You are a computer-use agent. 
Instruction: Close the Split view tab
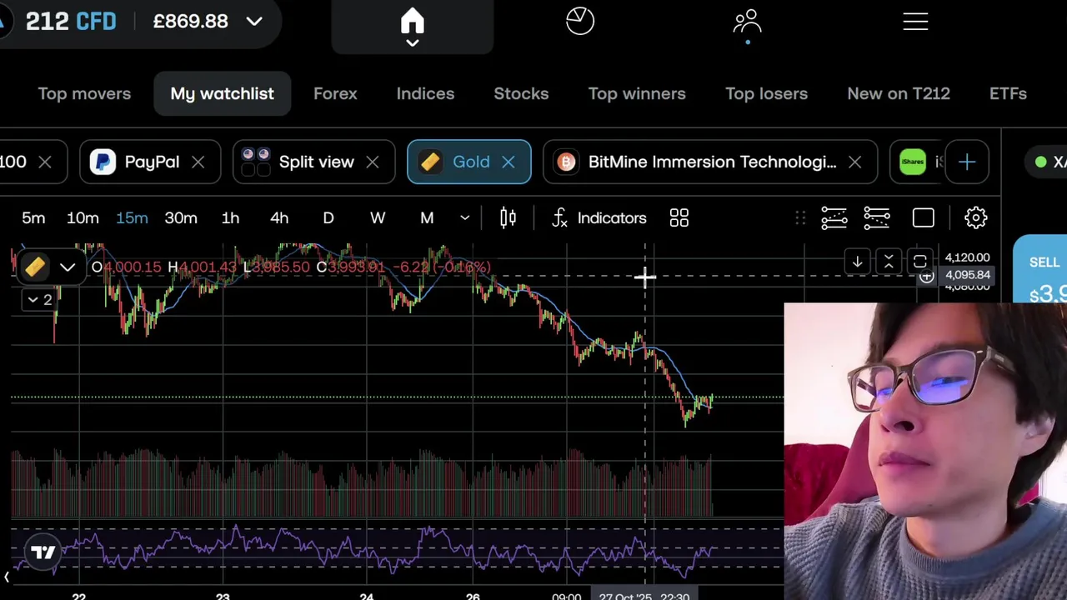[x=372, y=162]
